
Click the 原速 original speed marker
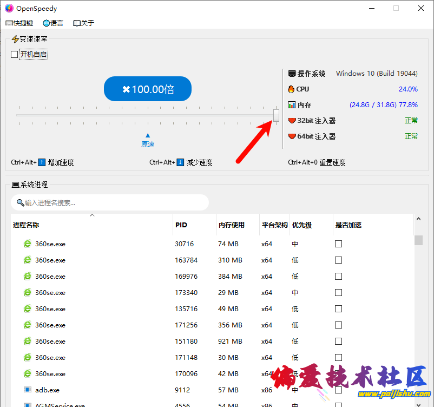(x=148, y=141)
